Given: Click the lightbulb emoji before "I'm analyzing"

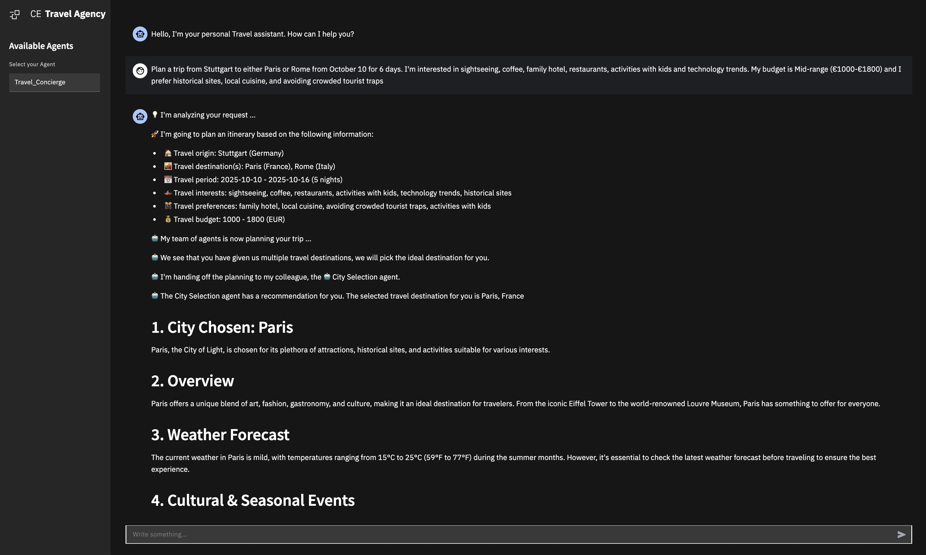Looking at the screenshot, I should tap(155, 115).
